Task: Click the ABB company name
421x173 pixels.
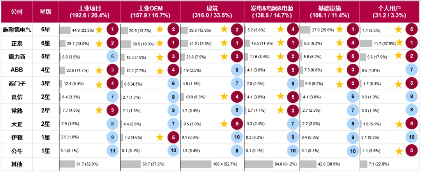Action: click(16, 70)
